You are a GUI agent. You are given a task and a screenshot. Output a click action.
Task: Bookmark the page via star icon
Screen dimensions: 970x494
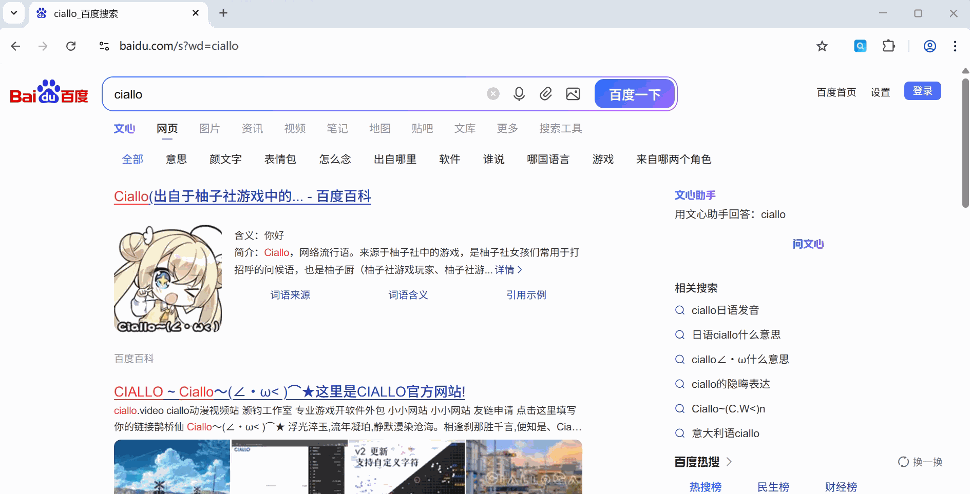pyautogui.click(x=822, y=46)
